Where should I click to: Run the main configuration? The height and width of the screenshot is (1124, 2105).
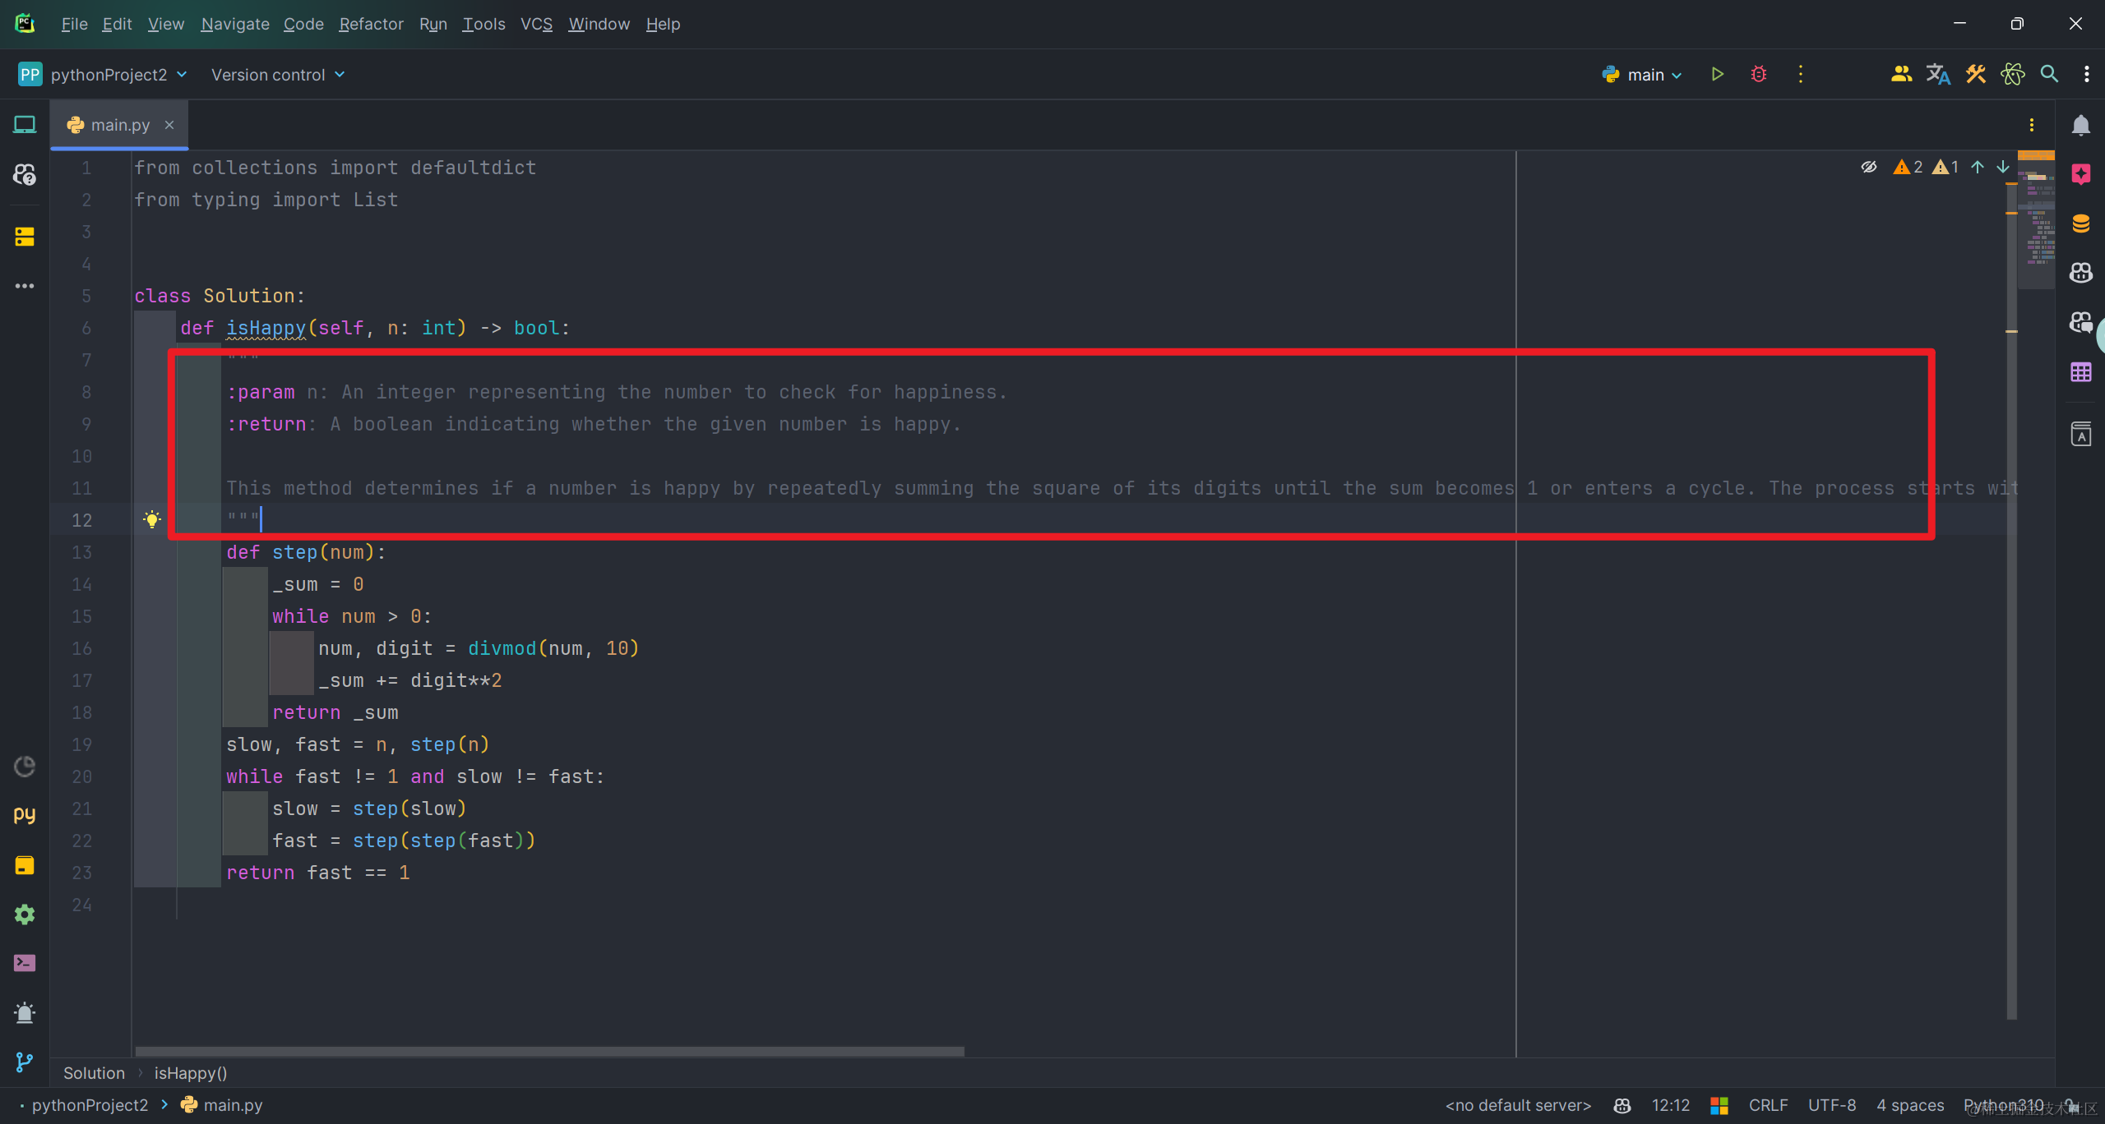pyautogui.click(x=1717, y=75)
